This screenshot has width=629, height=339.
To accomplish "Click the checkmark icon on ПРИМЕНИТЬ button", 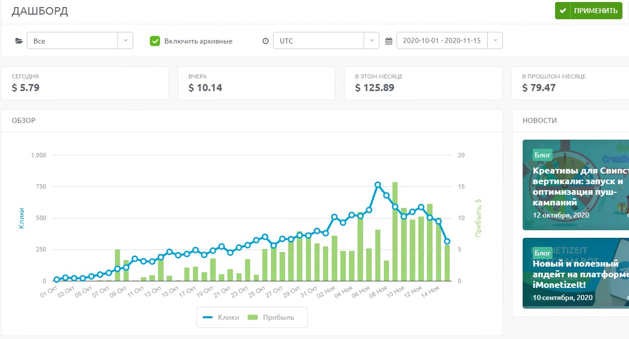I will 563,11.
